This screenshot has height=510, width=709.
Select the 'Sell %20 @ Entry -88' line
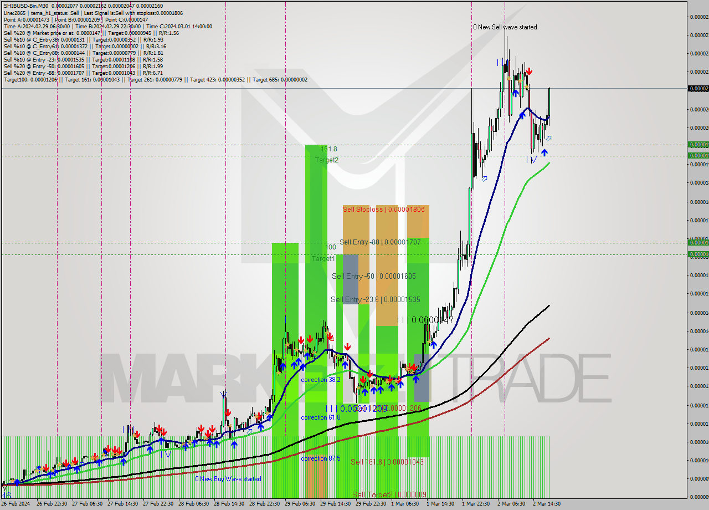83,73
